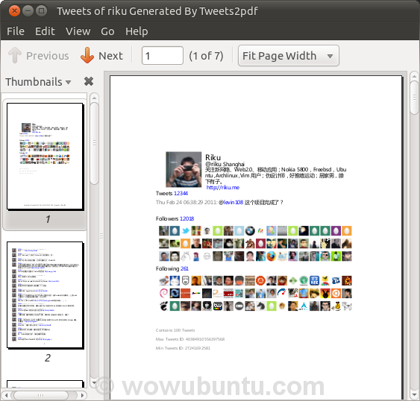This screenshot has width=420, height=401.
Task: Click Riku's profile photo
Action: click(x=184, y=169)
